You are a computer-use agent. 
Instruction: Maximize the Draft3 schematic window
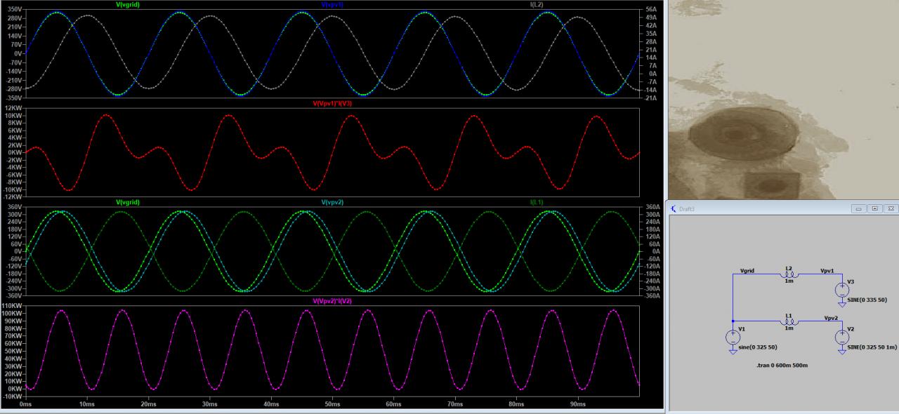tap(874, 208)
